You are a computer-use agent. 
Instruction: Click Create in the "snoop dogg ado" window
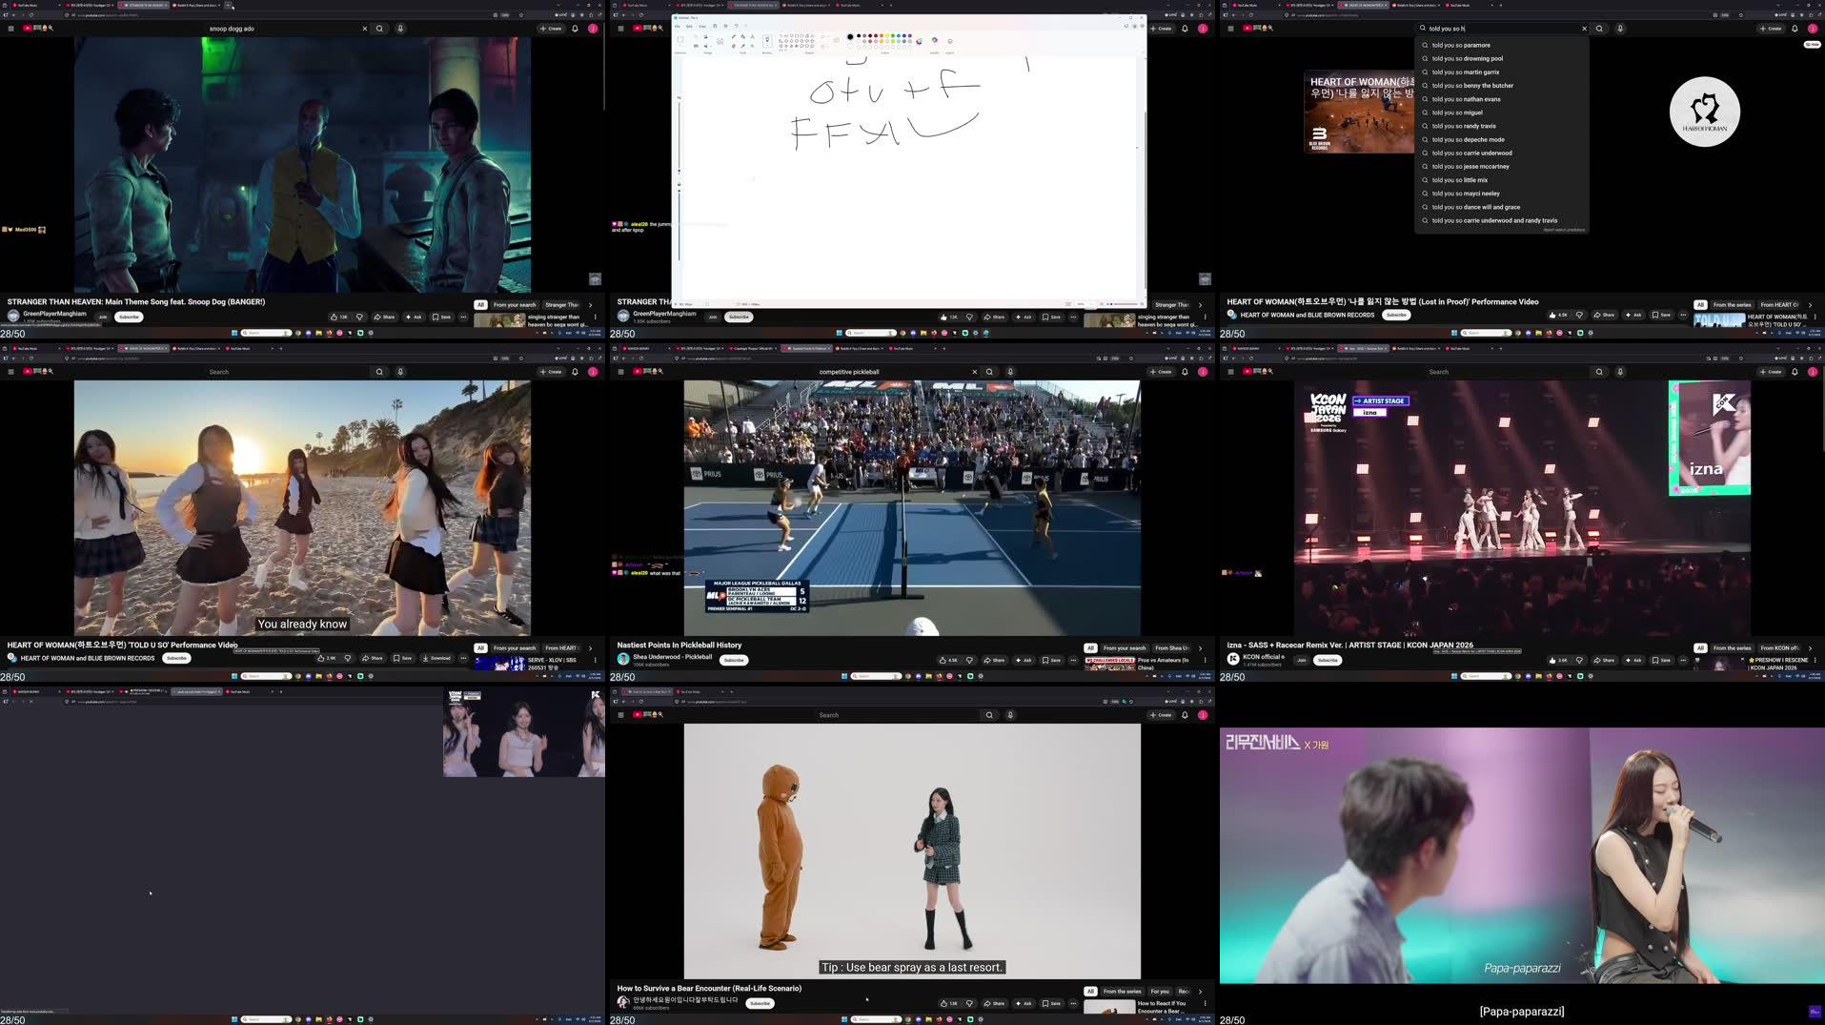point(551,29)
